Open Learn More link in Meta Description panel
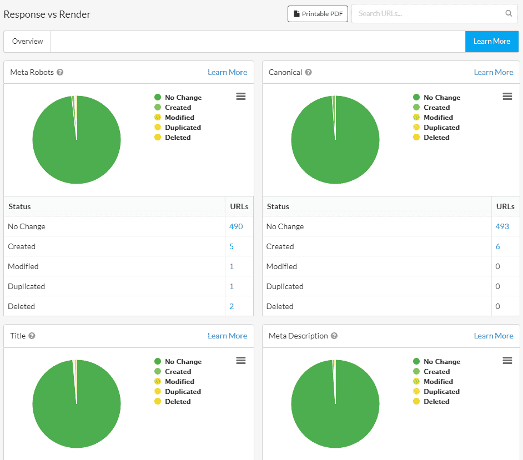Viewport: 523px width, 460px height. [x=494, y=336]
